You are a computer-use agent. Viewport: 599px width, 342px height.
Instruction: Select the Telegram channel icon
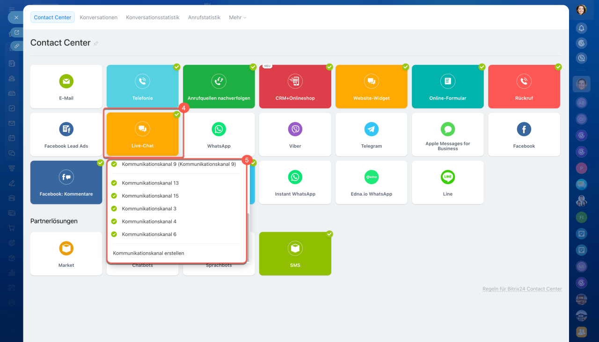(371, 129)
